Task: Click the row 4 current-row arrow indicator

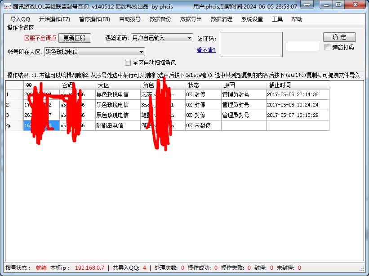Action: (x=9, y=126)
